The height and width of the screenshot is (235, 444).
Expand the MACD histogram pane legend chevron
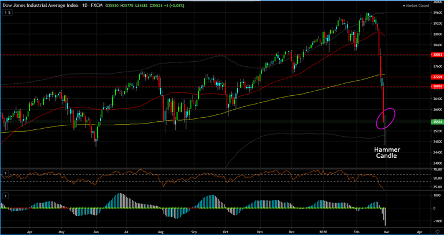click(x=4, y=195)
